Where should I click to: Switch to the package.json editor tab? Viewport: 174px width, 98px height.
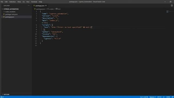40,6
